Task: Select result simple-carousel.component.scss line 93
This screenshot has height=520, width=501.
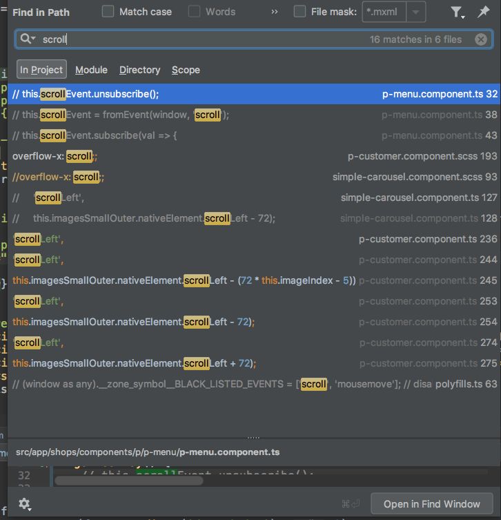Action: point(254,177)
